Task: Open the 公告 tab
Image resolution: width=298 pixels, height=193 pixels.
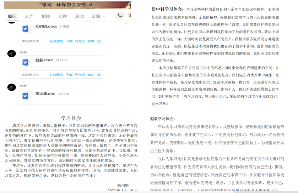Action: click(29, 16)
